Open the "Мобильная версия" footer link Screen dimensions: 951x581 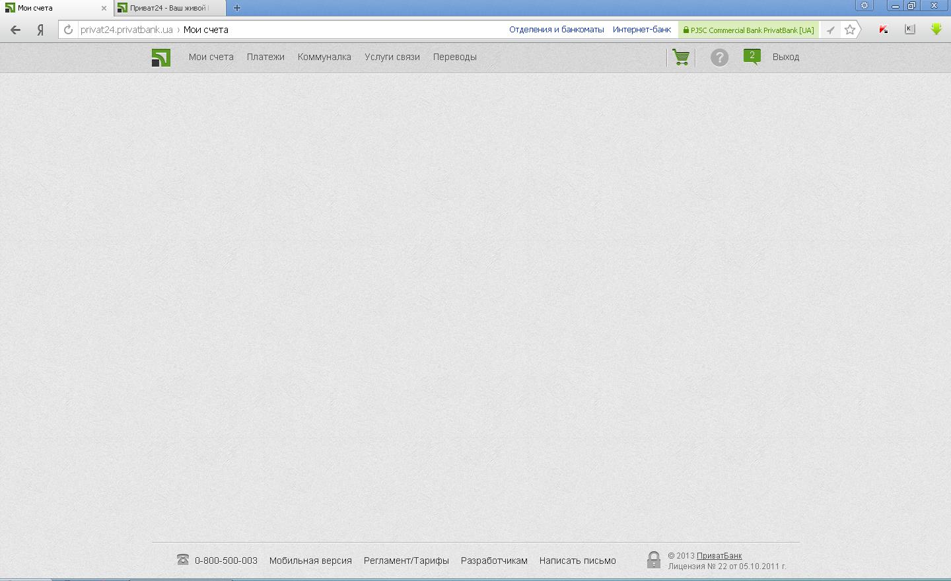[x=310, y=561]
